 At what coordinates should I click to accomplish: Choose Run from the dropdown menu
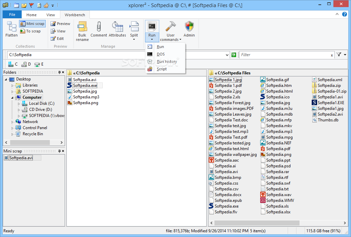(x=165, y=47)
